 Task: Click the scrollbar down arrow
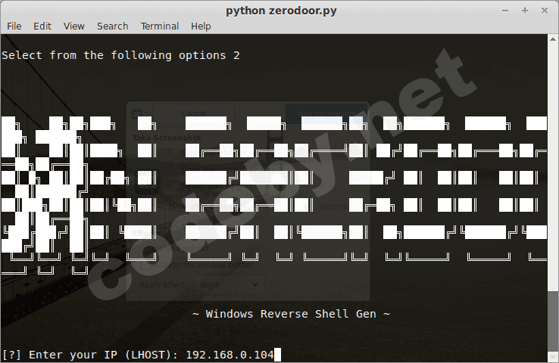(553, 356)
